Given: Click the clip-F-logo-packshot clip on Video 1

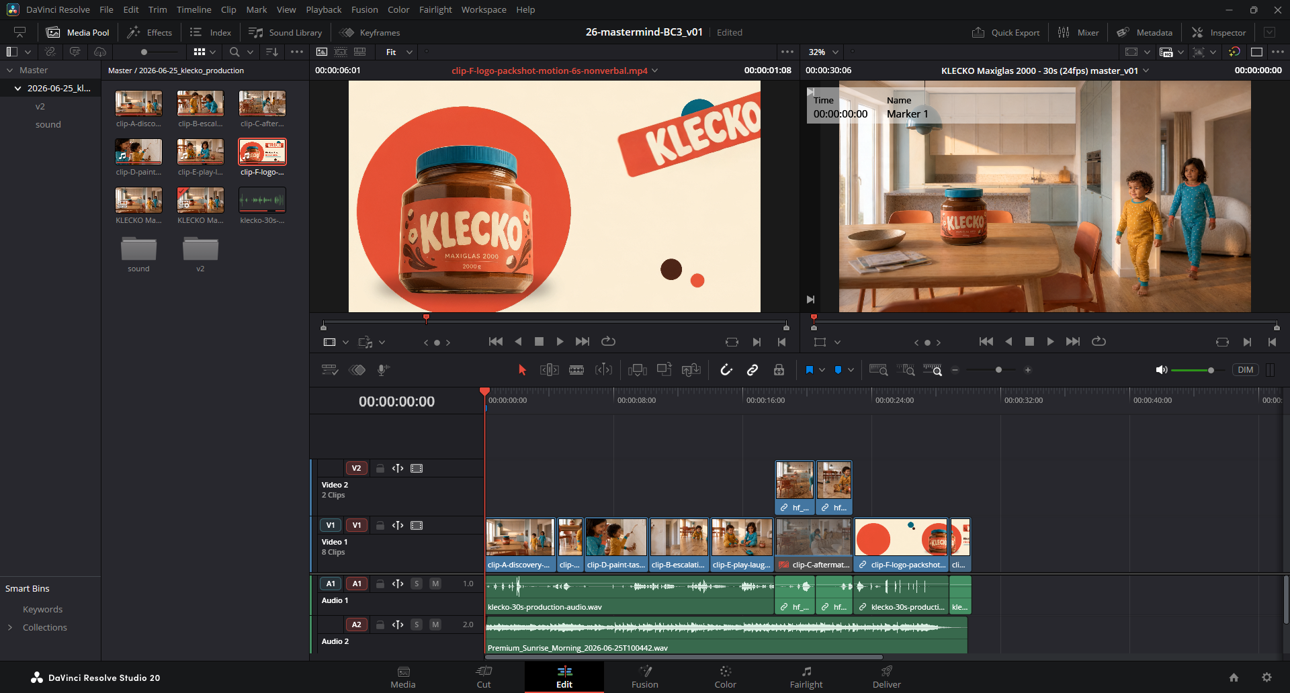Looking at the screenshot, I should point(900,544).
